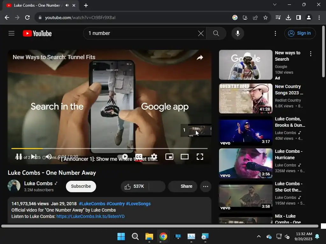Viewport: 326px width, 244px height.
Task: Show hidden tray icons chevron
Action: 259,236
